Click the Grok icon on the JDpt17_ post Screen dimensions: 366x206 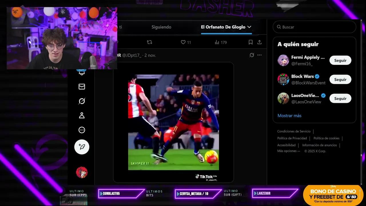point(252,55)
